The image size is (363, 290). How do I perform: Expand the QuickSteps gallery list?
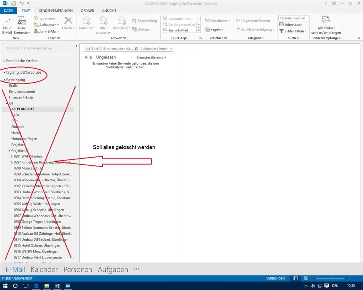coord(199,30)
